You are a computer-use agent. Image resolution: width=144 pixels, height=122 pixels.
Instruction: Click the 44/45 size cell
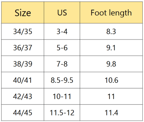(x=23, y=113)
